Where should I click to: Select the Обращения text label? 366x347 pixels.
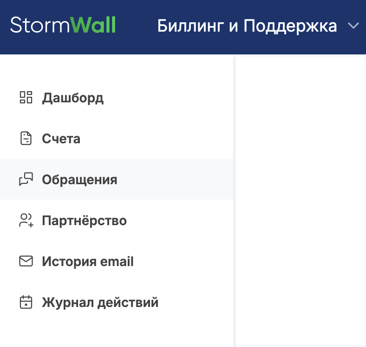pos(79,180)
